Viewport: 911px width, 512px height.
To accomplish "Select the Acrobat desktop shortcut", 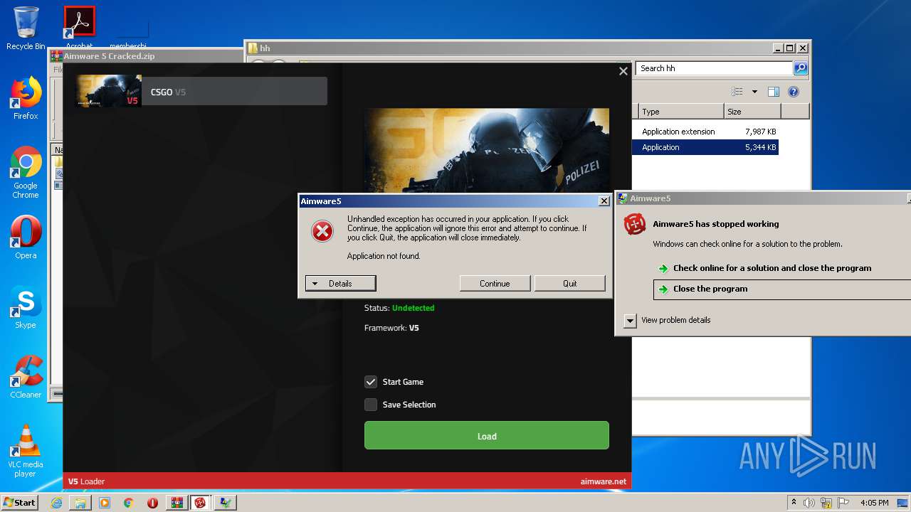I will pyautogui.click(x=80, y=28).
